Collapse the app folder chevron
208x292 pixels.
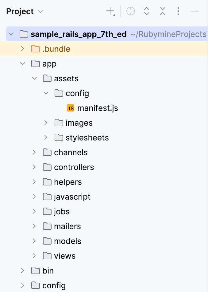(x=22, y=64)
